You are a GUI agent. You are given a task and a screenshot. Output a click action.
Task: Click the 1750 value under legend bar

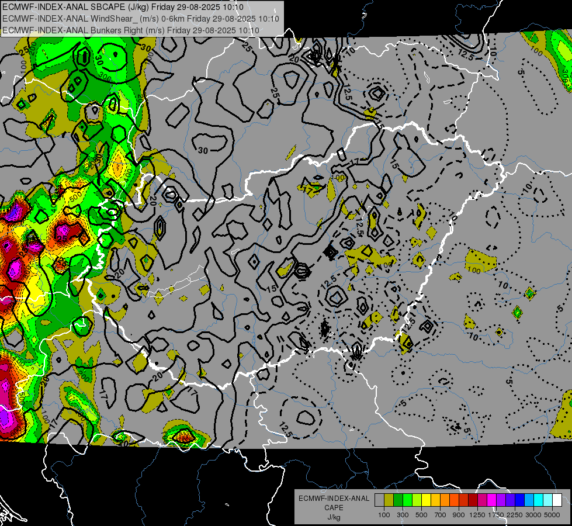pyautogui.click(x=496, y=515)
